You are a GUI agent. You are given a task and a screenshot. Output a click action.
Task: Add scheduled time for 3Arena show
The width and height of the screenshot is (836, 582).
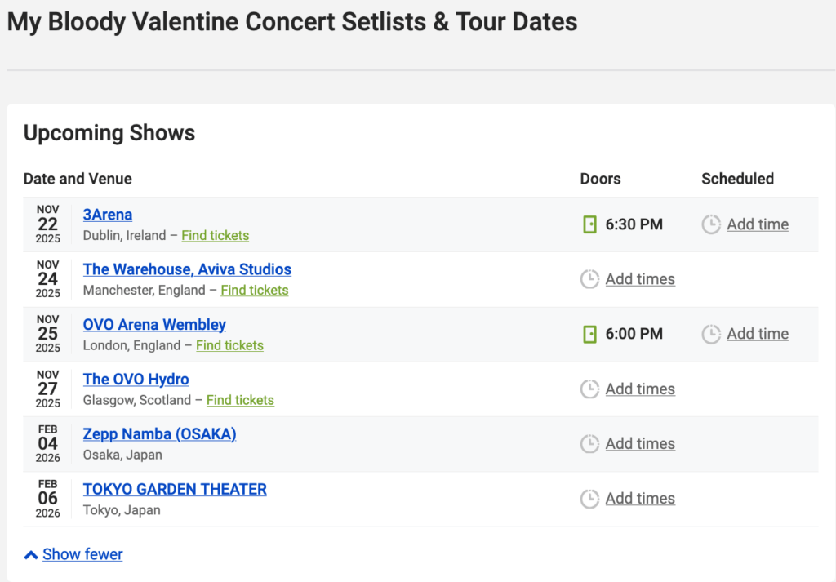click(x=758, y=224)
